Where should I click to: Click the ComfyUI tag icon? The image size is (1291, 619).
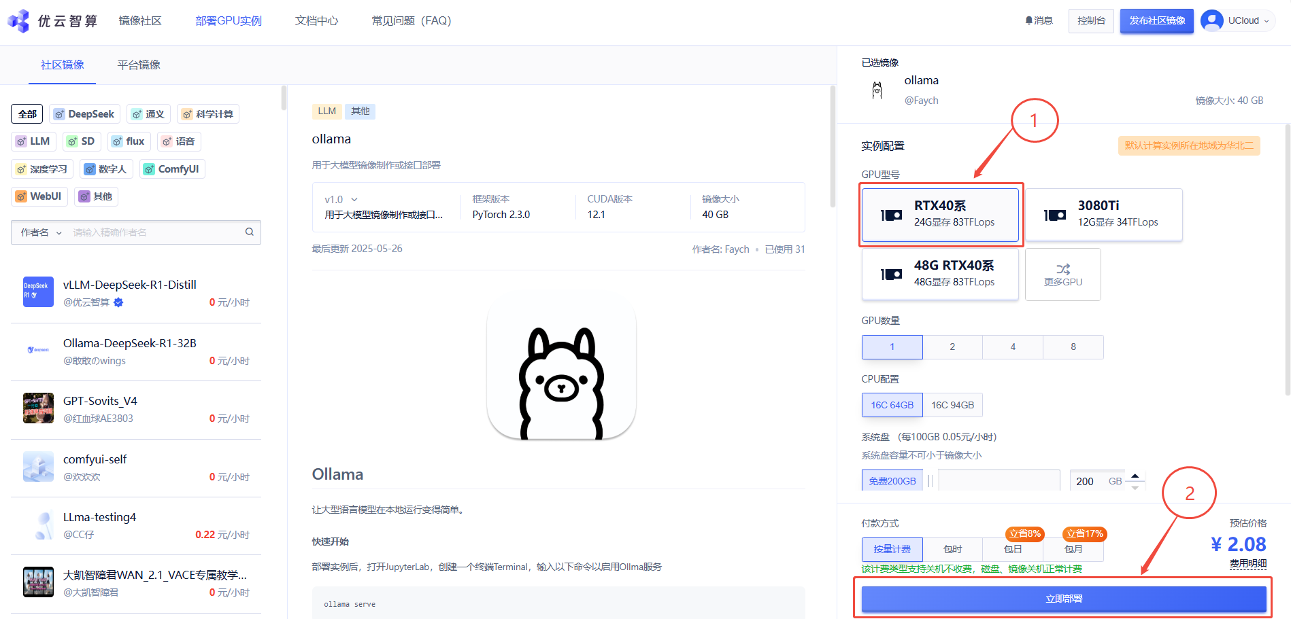click(150, 169)
